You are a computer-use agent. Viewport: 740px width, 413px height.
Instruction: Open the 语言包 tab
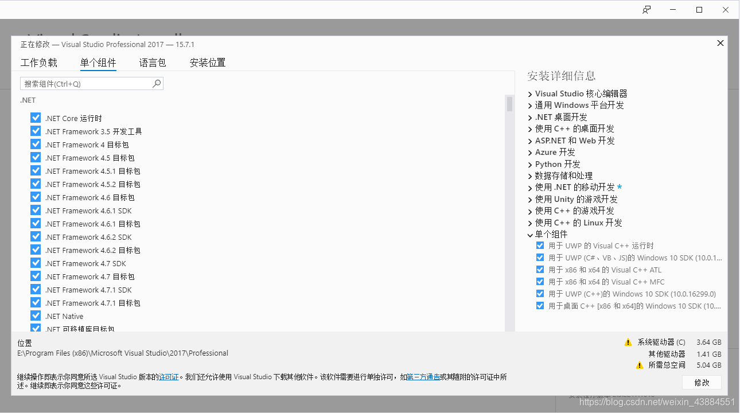coord(153,63)
